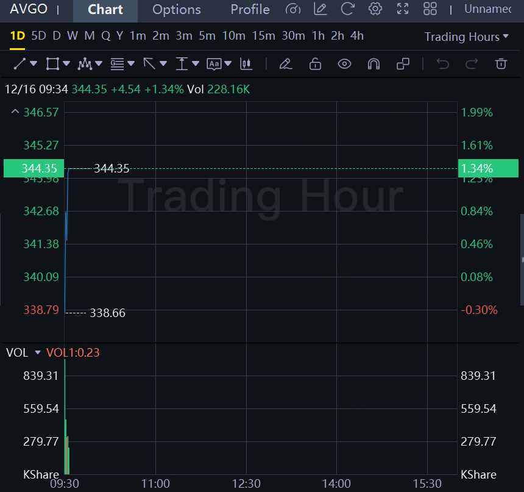Select the 3m interval
Screen dimensions: 524x492
184,35
